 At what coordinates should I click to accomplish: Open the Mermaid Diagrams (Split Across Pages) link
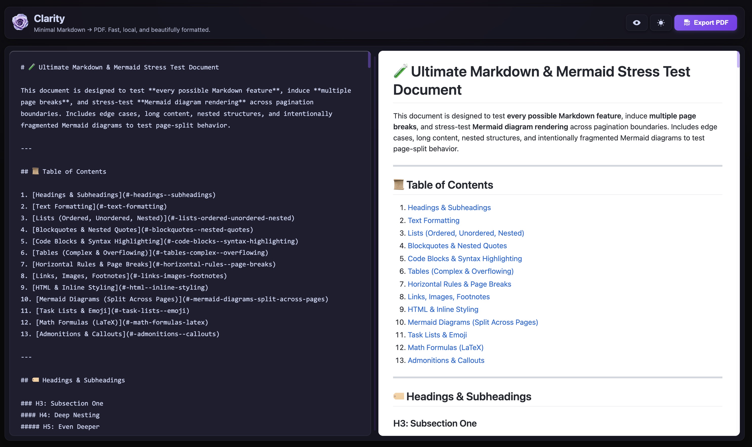[x=473, y=322]
